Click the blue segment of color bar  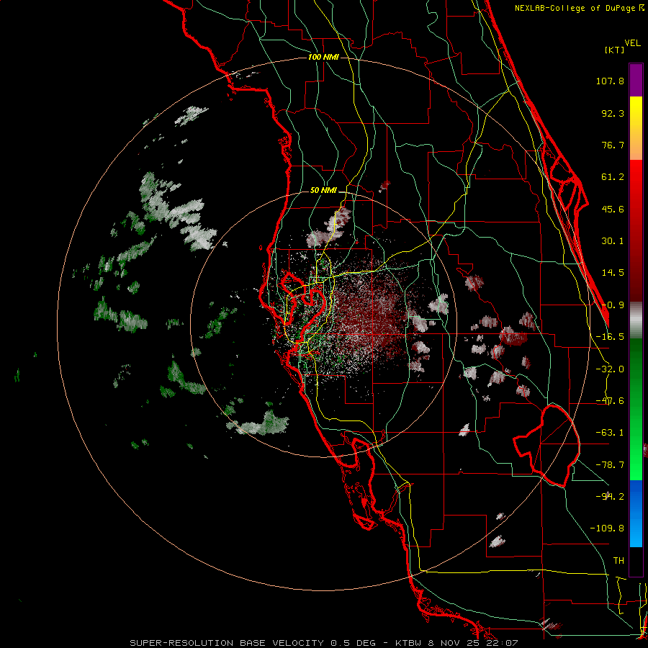point(636,513)
